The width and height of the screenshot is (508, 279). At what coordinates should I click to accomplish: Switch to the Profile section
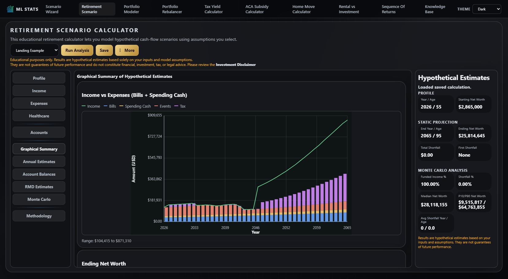coord(39,78)
